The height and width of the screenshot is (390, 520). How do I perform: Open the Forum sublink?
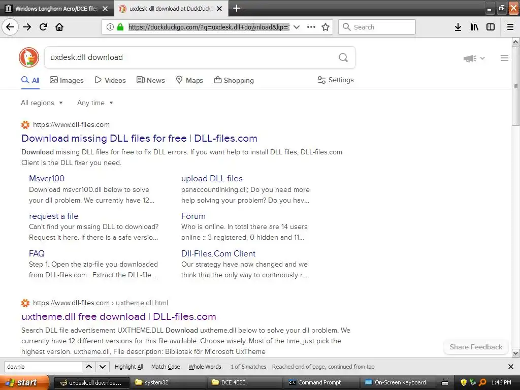(193, 216)
